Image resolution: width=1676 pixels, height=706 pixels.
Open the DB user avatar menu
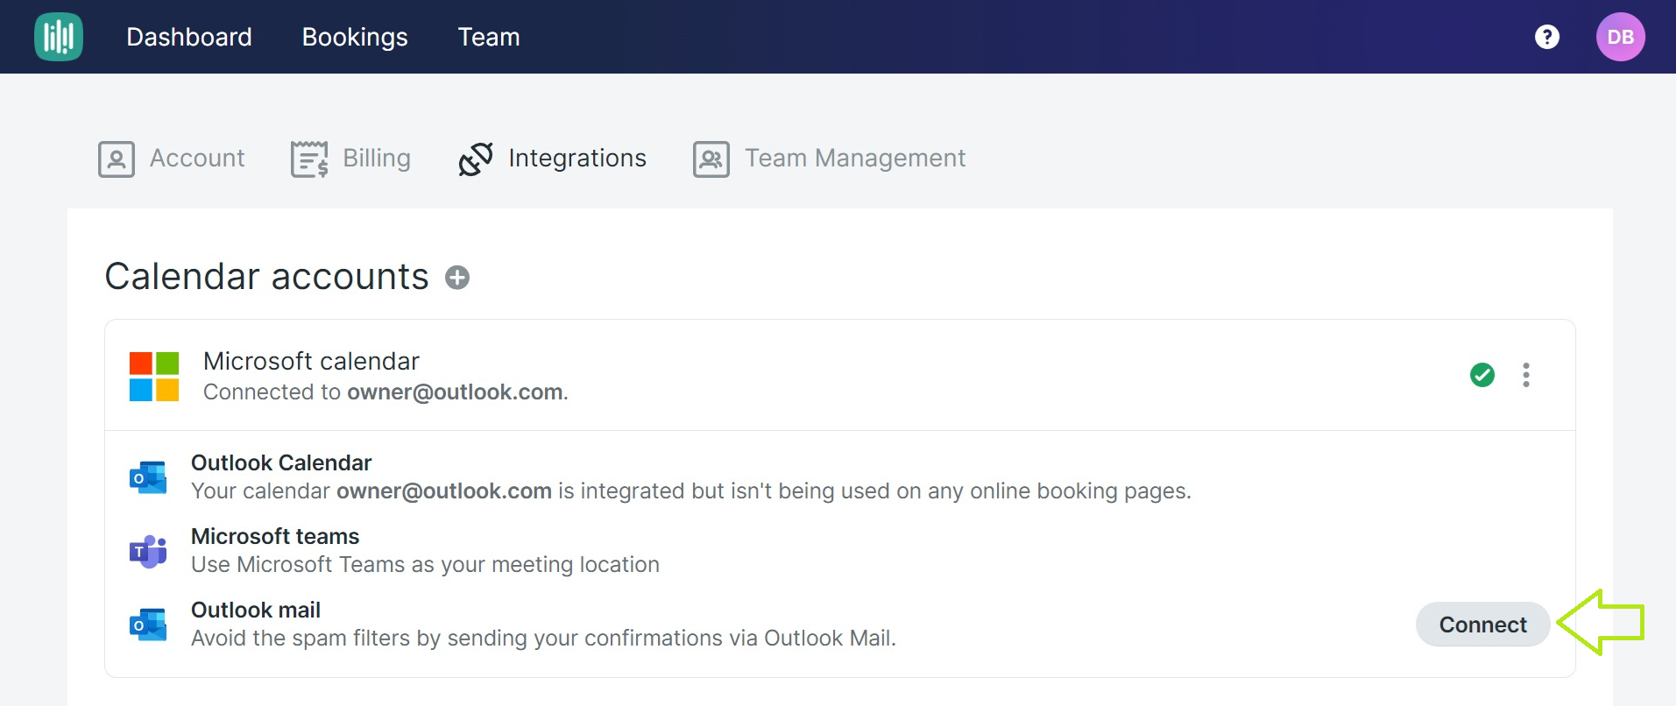[1620, 37]
